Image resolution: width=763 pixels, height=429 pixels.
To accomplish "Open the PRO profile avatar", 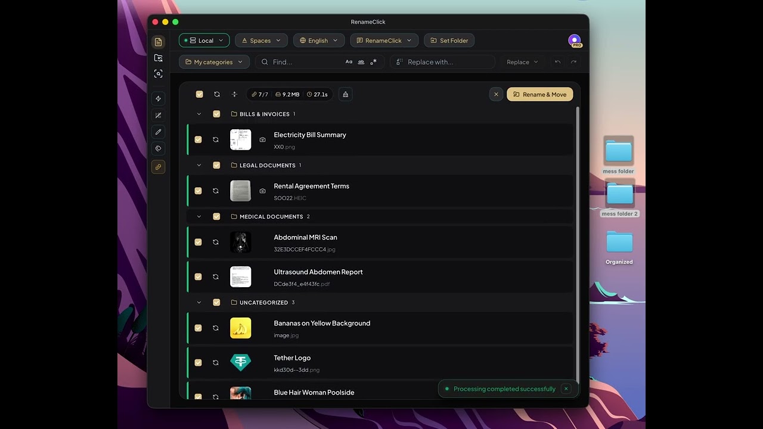I will 575,41.
